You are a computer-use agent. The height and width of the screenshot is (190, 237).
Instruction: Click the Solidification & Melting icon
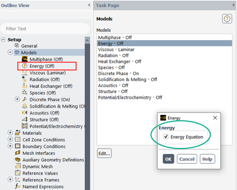pyautogui.click(x=25, y=106)
